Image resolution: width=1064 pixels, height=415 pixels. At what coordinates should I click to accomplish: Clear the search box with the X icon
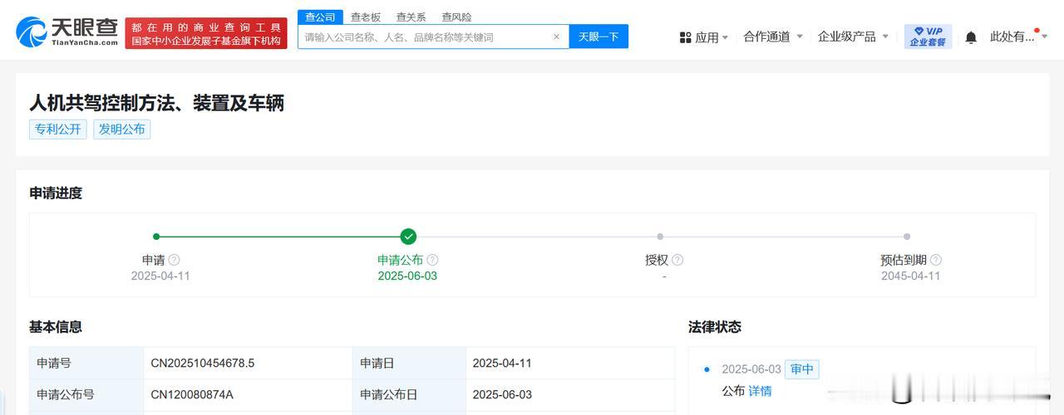557,37
